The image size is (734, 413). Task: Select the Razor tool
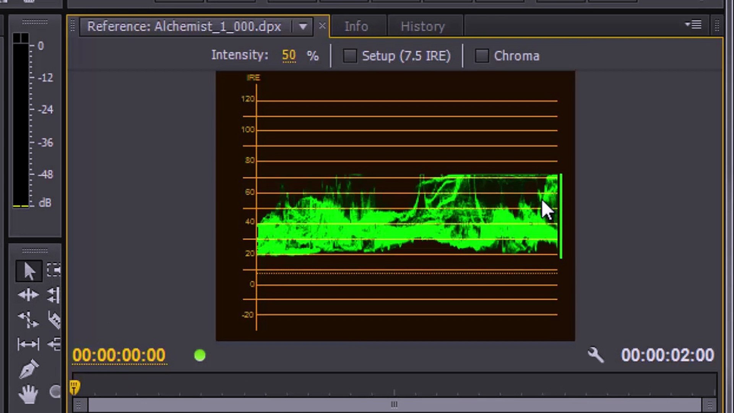click(x=55, y=320)
